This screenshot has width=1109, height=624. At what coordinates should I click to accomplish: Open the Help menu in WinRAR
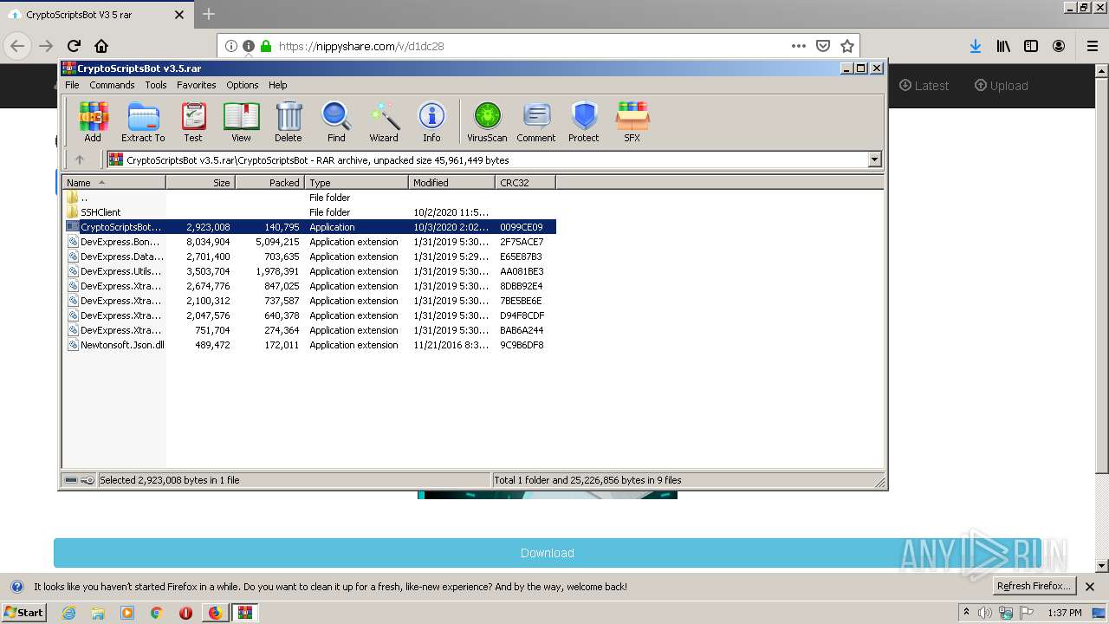(277, 85)
